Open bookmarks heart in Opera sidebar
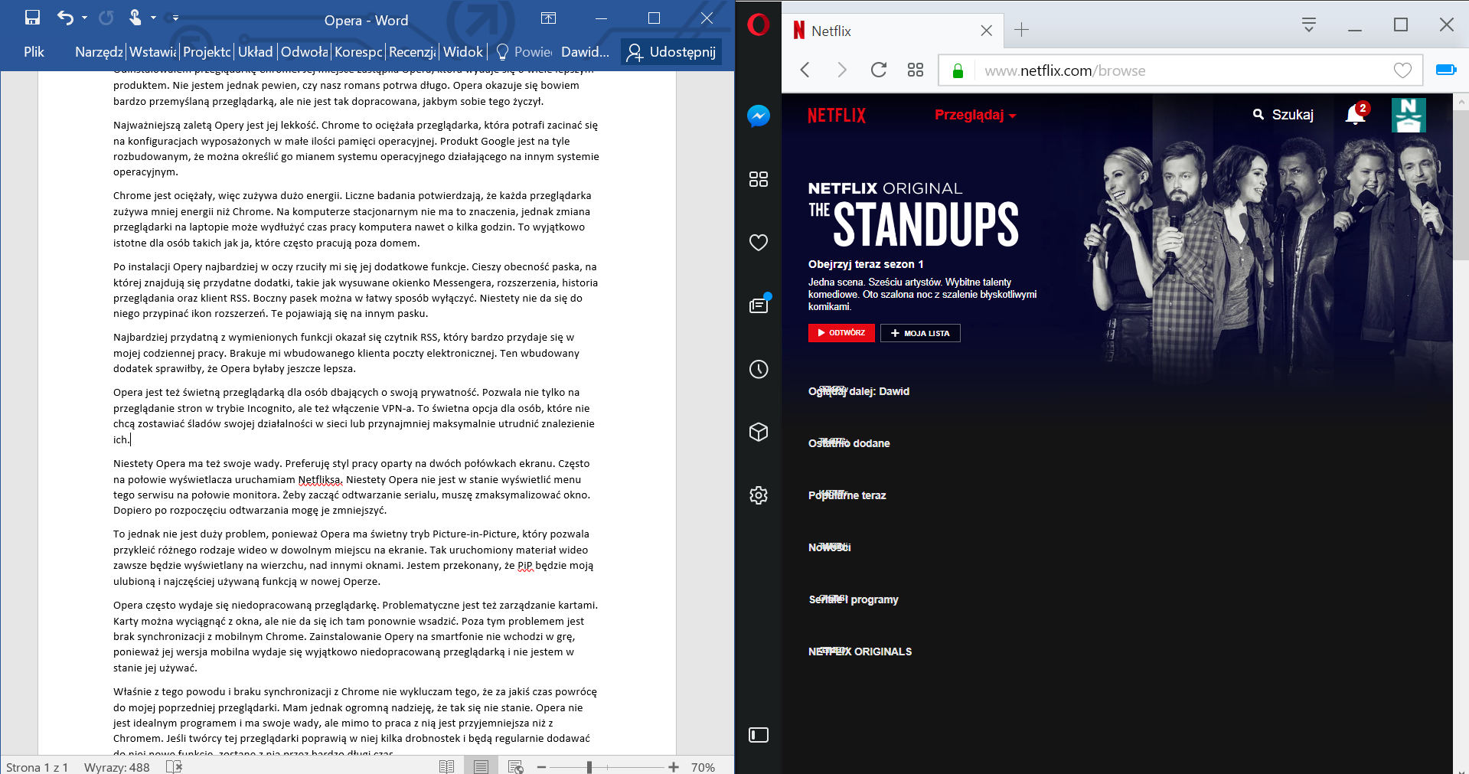The height and width of the screenshot is (774, 1469). (x=758, y=243)
